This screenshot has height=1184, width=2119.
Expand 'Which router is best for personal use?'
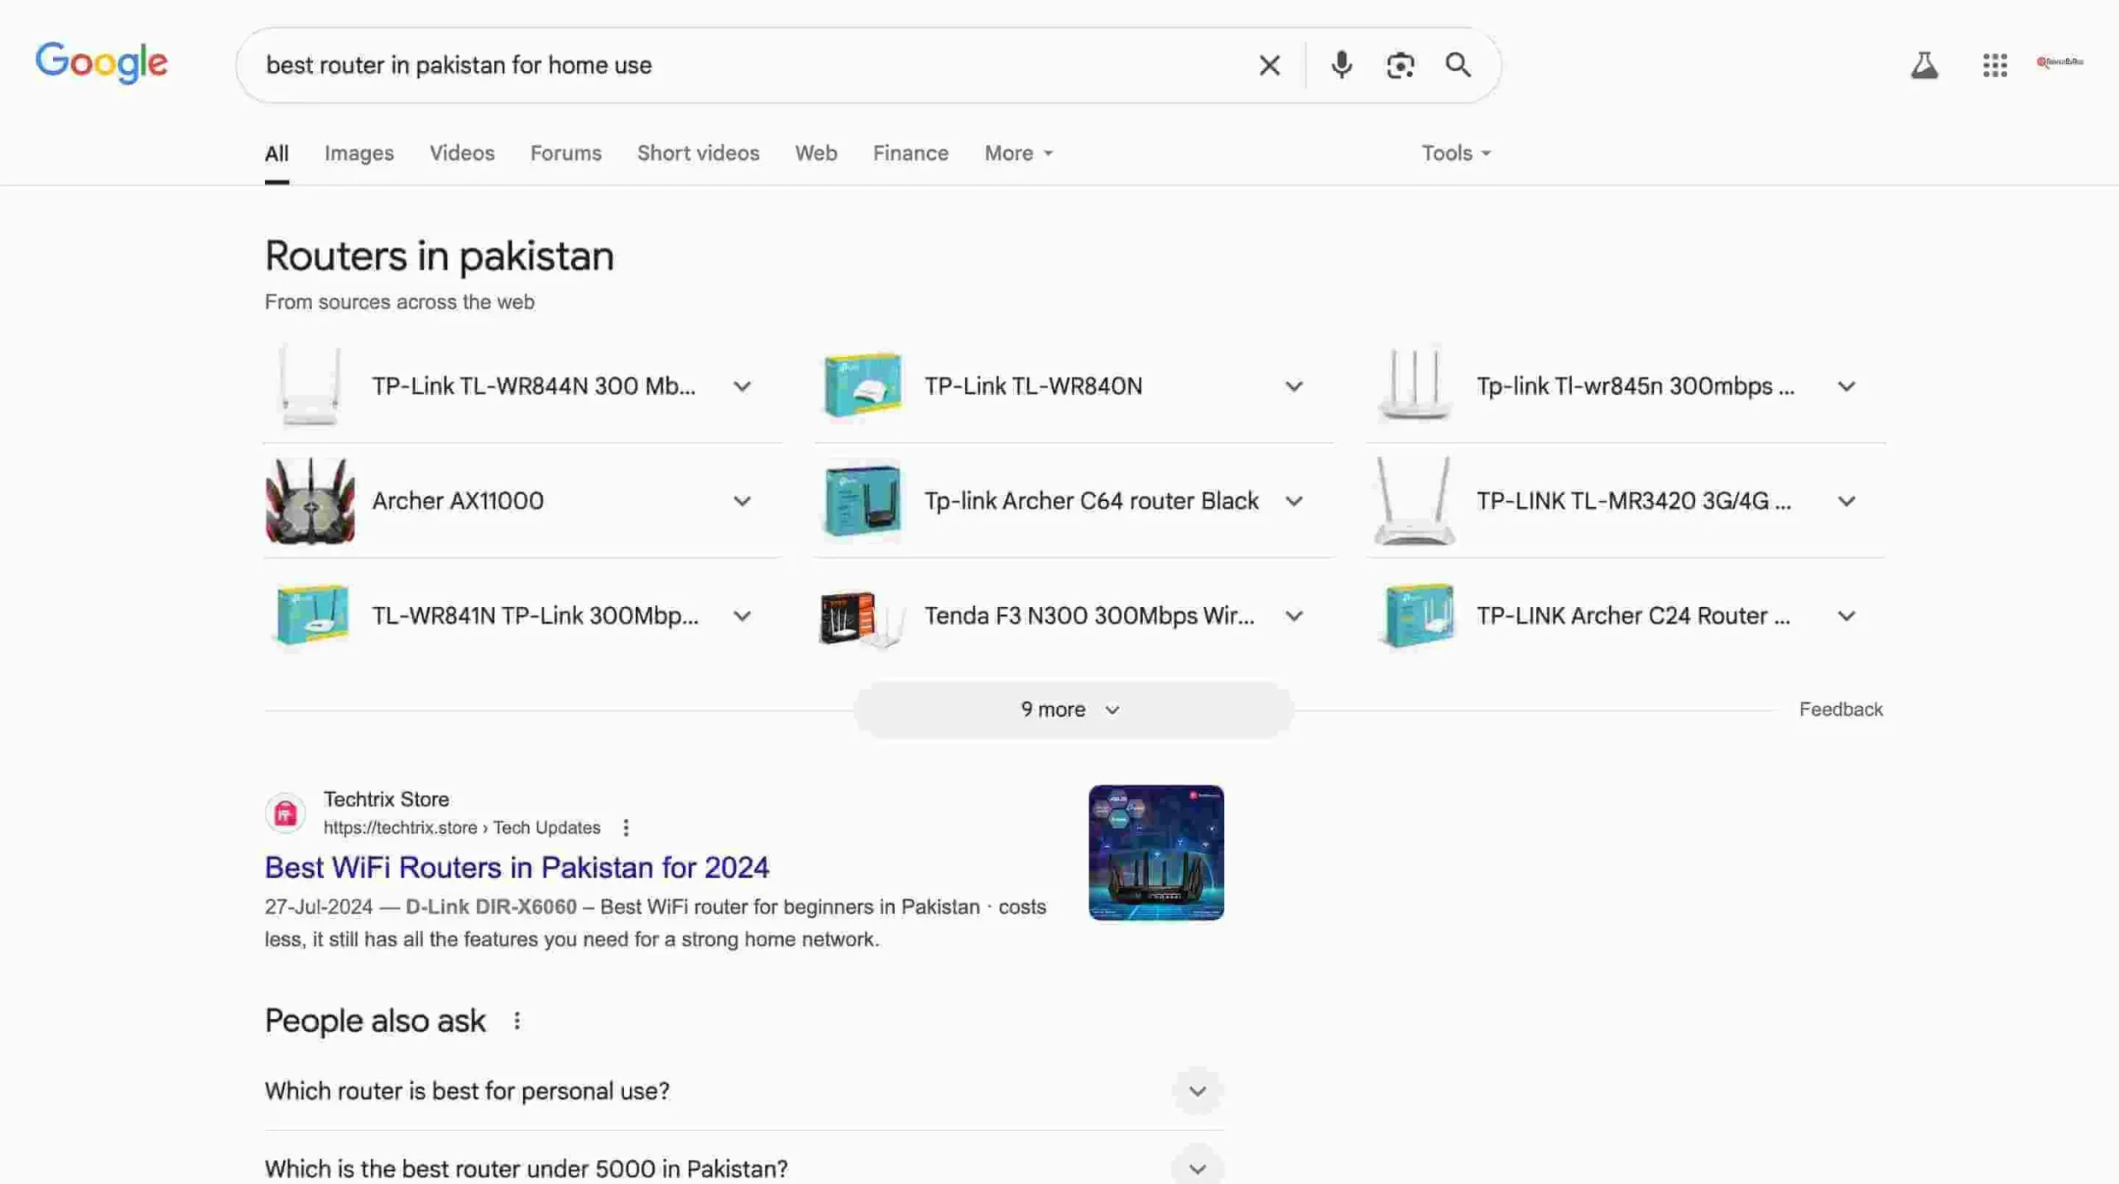point(1197,1090)
